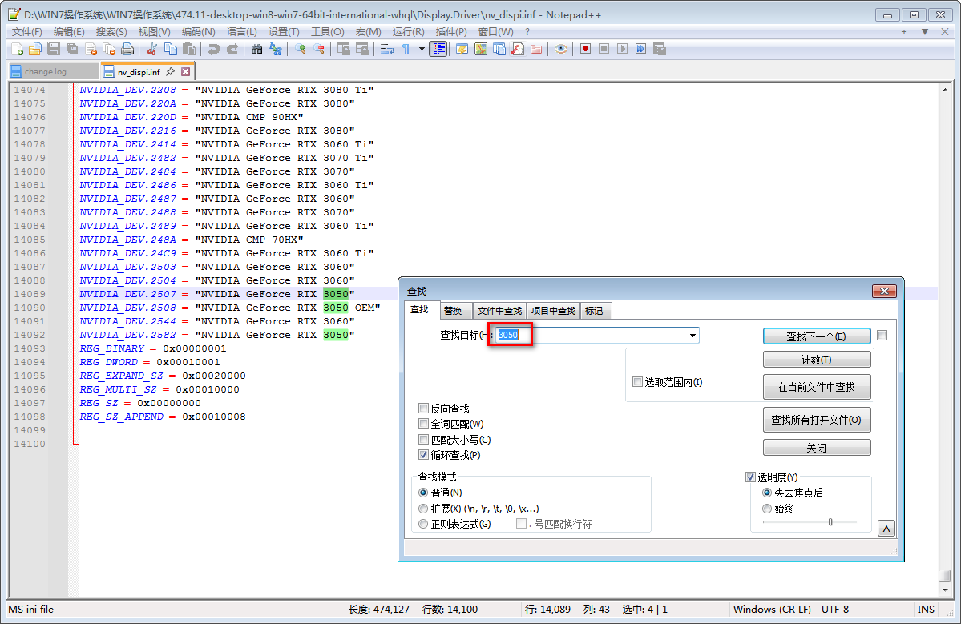Click the 关闭 button in Find dialog

(x=817, y=449)
